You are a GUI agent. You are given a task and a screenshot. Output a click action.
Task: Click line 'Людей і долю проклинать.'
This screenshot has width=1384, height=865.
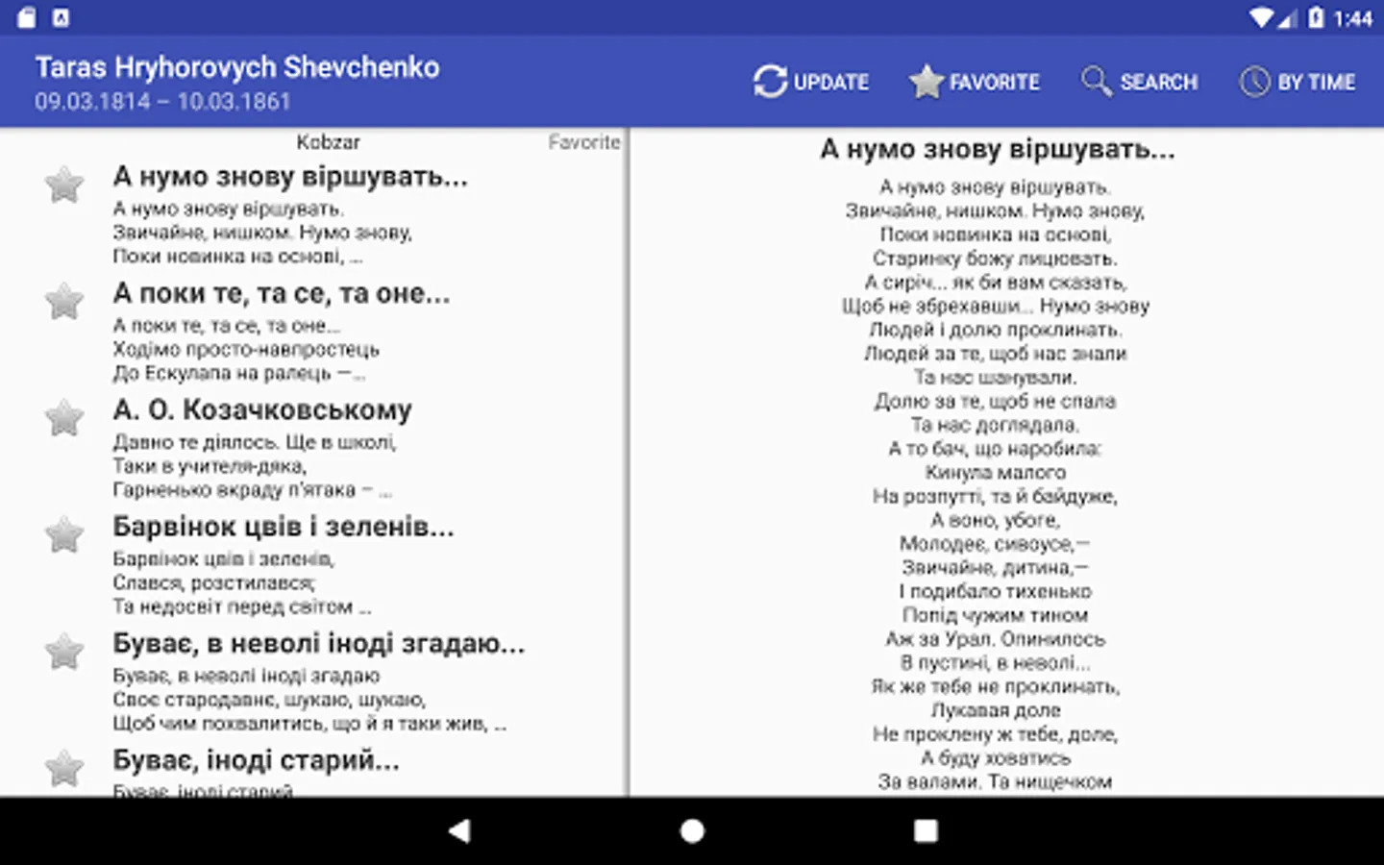tap(996, 330)
